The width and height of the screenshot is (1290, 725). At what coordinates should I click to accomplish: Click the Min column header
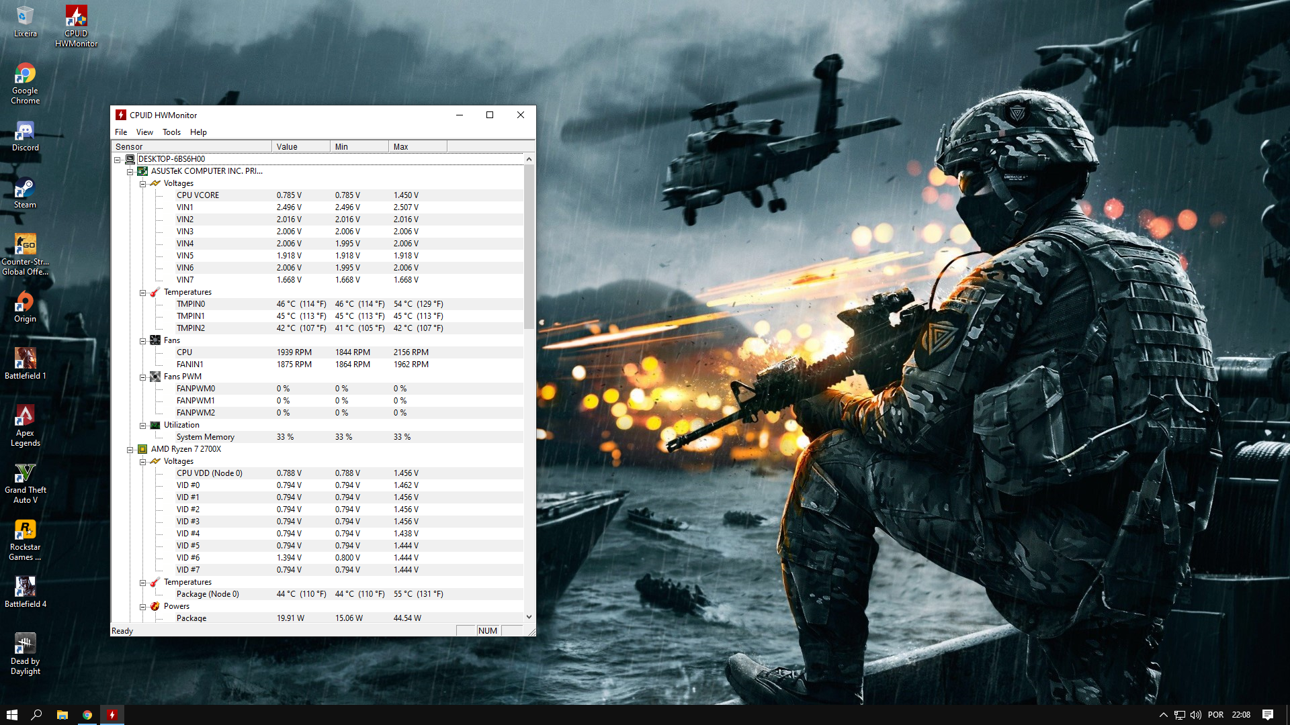[359, 146]
